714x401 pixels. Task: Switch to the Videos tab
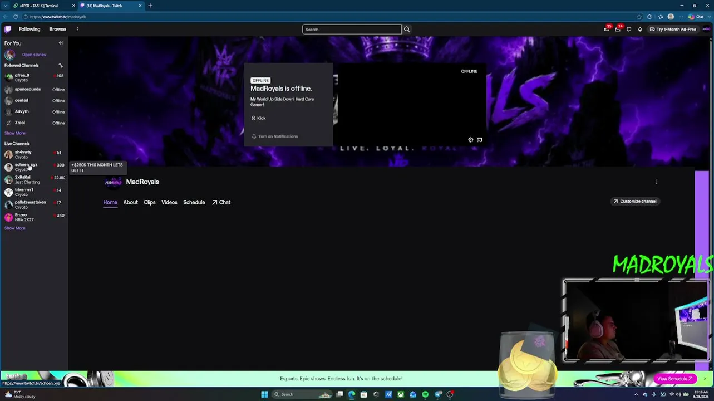169,202
